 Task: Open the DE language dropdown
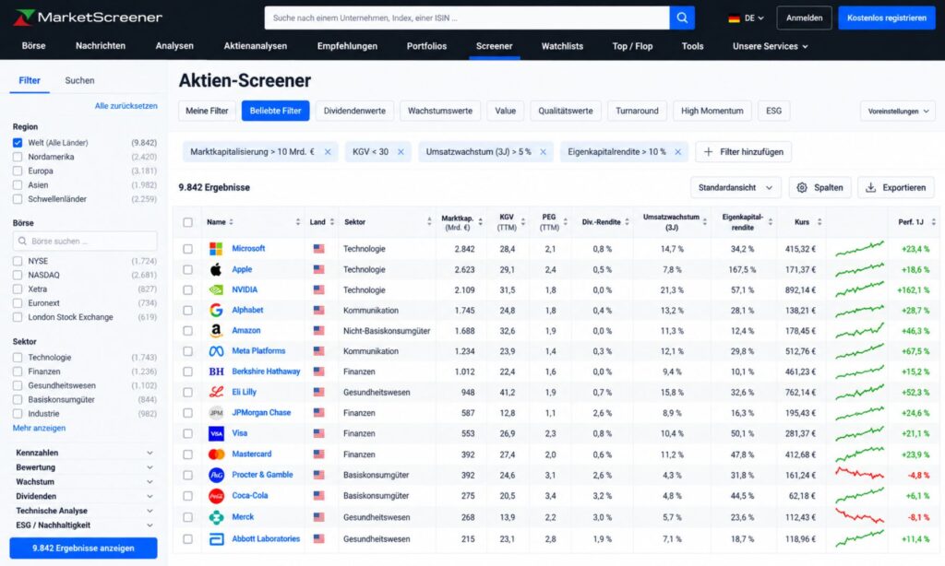tap(746, 18)
